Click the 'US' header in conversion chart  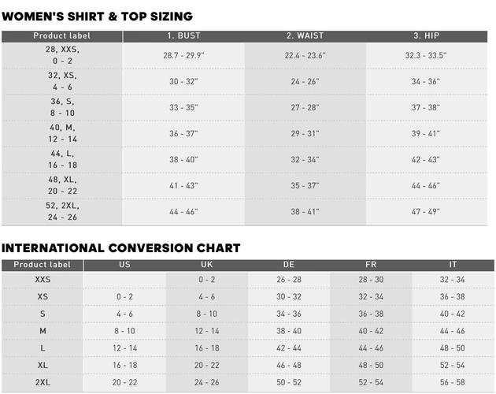[124, 265]
